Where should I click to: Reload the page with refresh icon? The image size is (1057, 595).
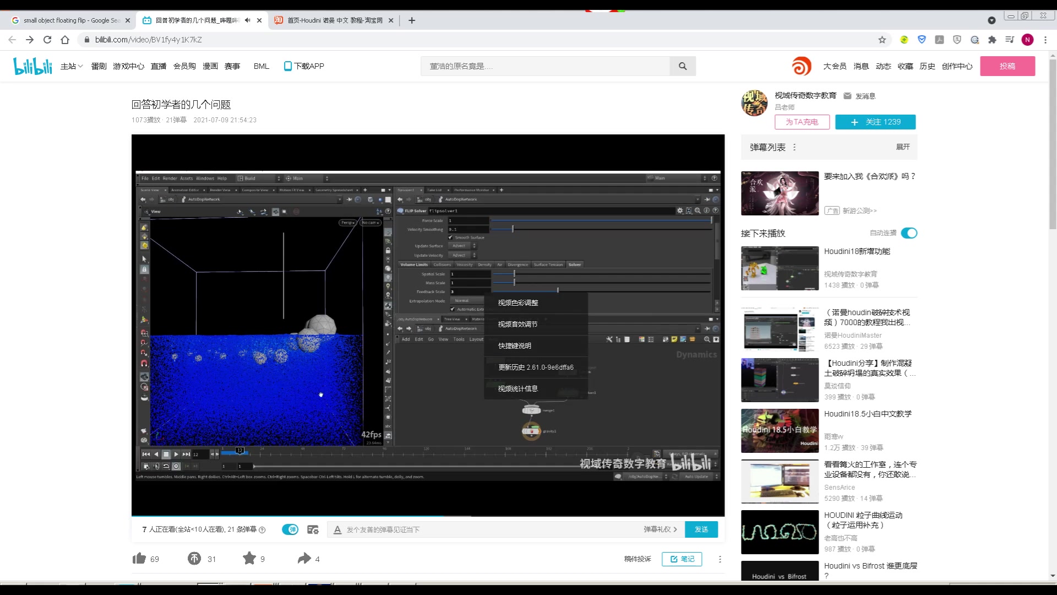pyautogui.click(x=47, y=40)
